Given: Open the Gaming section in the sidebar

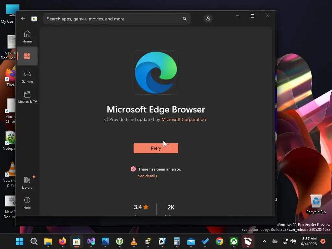Looking at the screenshot, I should [x=27, y=77].
